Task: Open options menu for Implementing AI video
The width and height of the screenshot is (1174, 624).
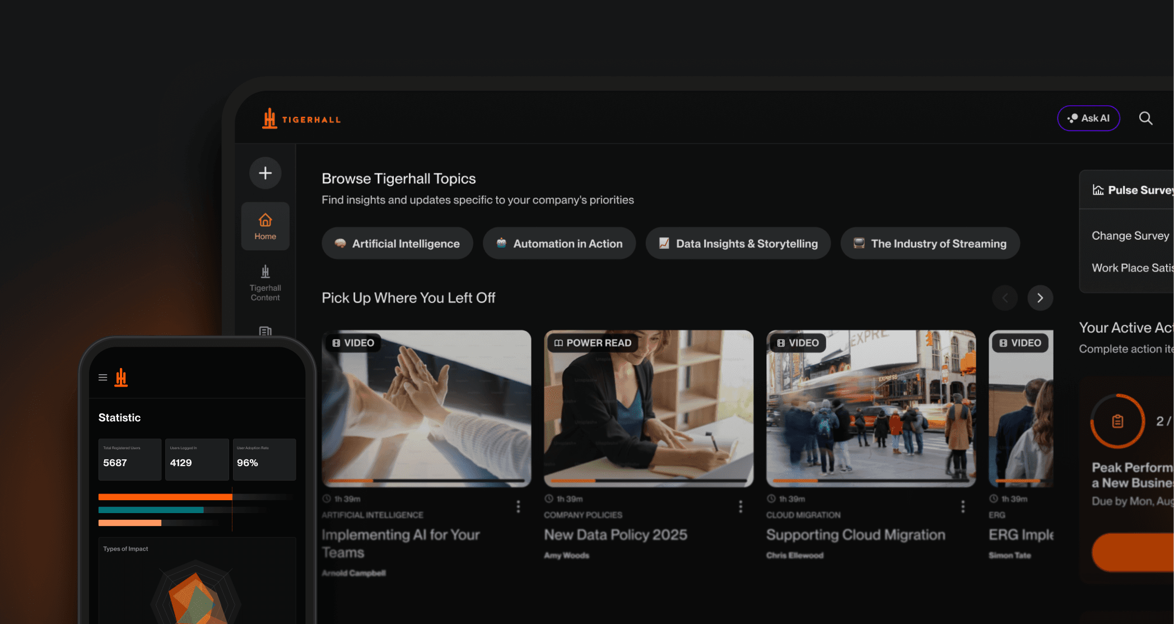Action: tap(518, 506)
